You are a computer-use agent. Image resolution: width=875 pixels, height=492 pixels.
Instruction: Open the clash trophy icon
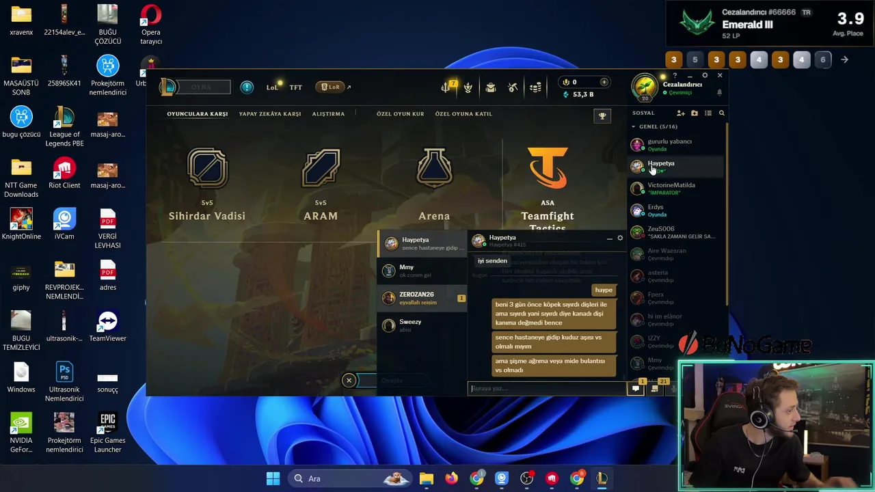pos(602,116)
